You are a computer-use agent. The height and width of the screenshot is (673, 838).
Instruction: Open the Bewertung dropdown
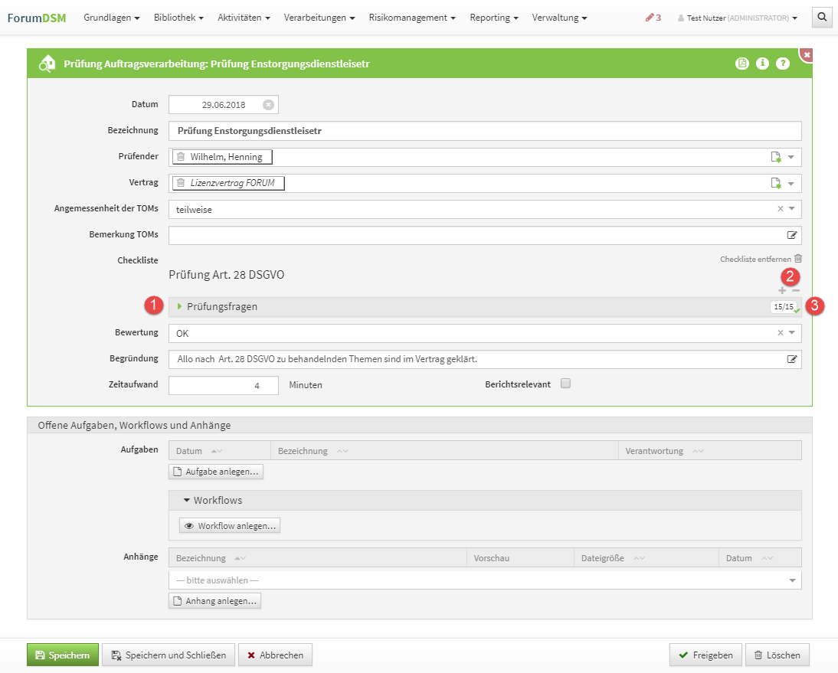791,333
